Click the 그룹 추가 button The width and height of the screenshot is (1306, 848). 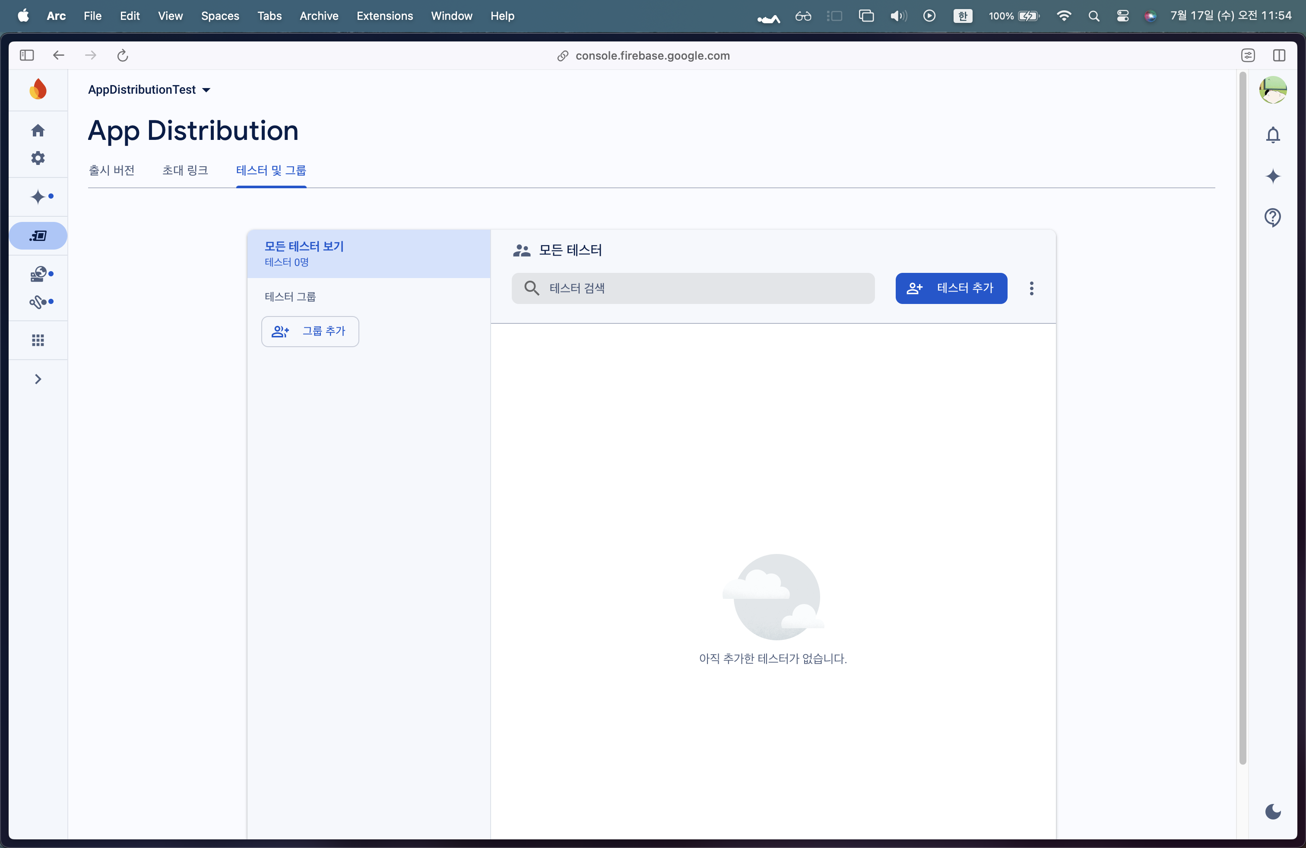(x=310, y=331)
